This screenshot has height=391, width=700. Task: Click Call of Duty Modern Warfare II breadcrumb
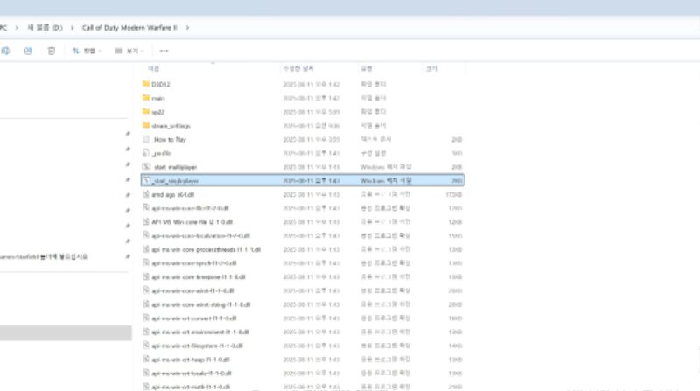(131, 27)
